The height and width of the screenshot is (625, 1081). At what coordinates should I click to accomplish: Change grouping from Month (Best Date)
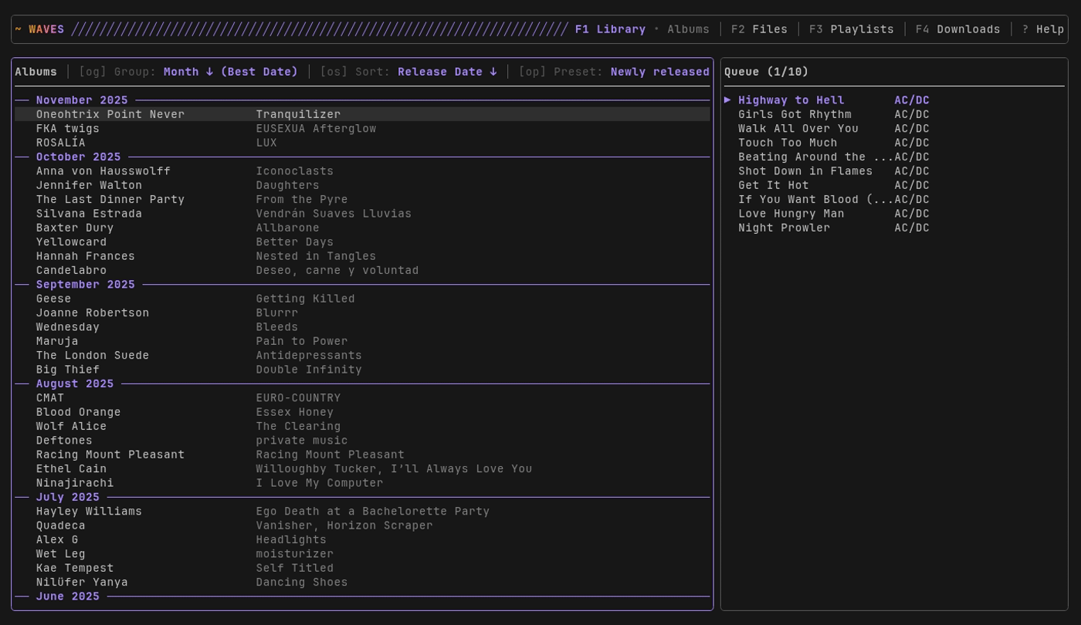(231, 72)
